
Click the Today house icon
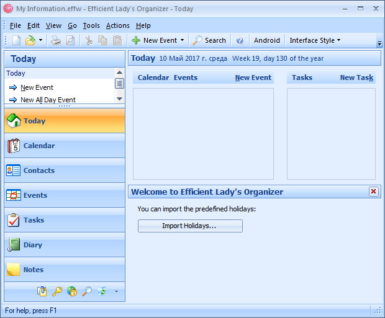pyautogui.click(x=14, y=121)
